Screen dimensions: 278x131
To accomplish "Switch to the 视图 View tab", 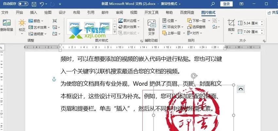I will (134, 12).
